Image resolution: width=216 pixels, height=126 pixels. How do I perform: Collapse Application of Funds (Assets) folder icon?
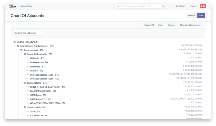tap(18, 46)
